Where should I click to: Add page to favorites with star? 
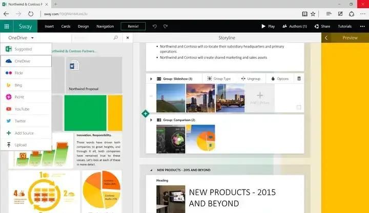pos(313,14)
